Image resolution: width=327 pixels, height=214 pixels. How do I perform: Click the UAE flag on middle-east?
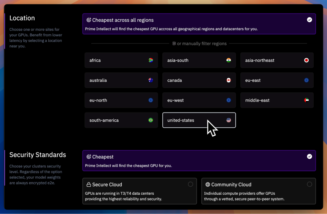[306, 100]
